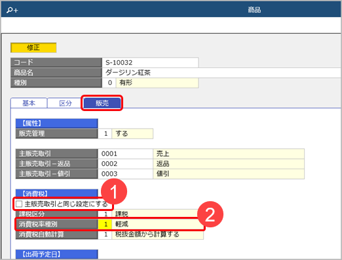Click the 修正 mode indicator
This screenshot has width=342, height=260.
click(33, 48)
